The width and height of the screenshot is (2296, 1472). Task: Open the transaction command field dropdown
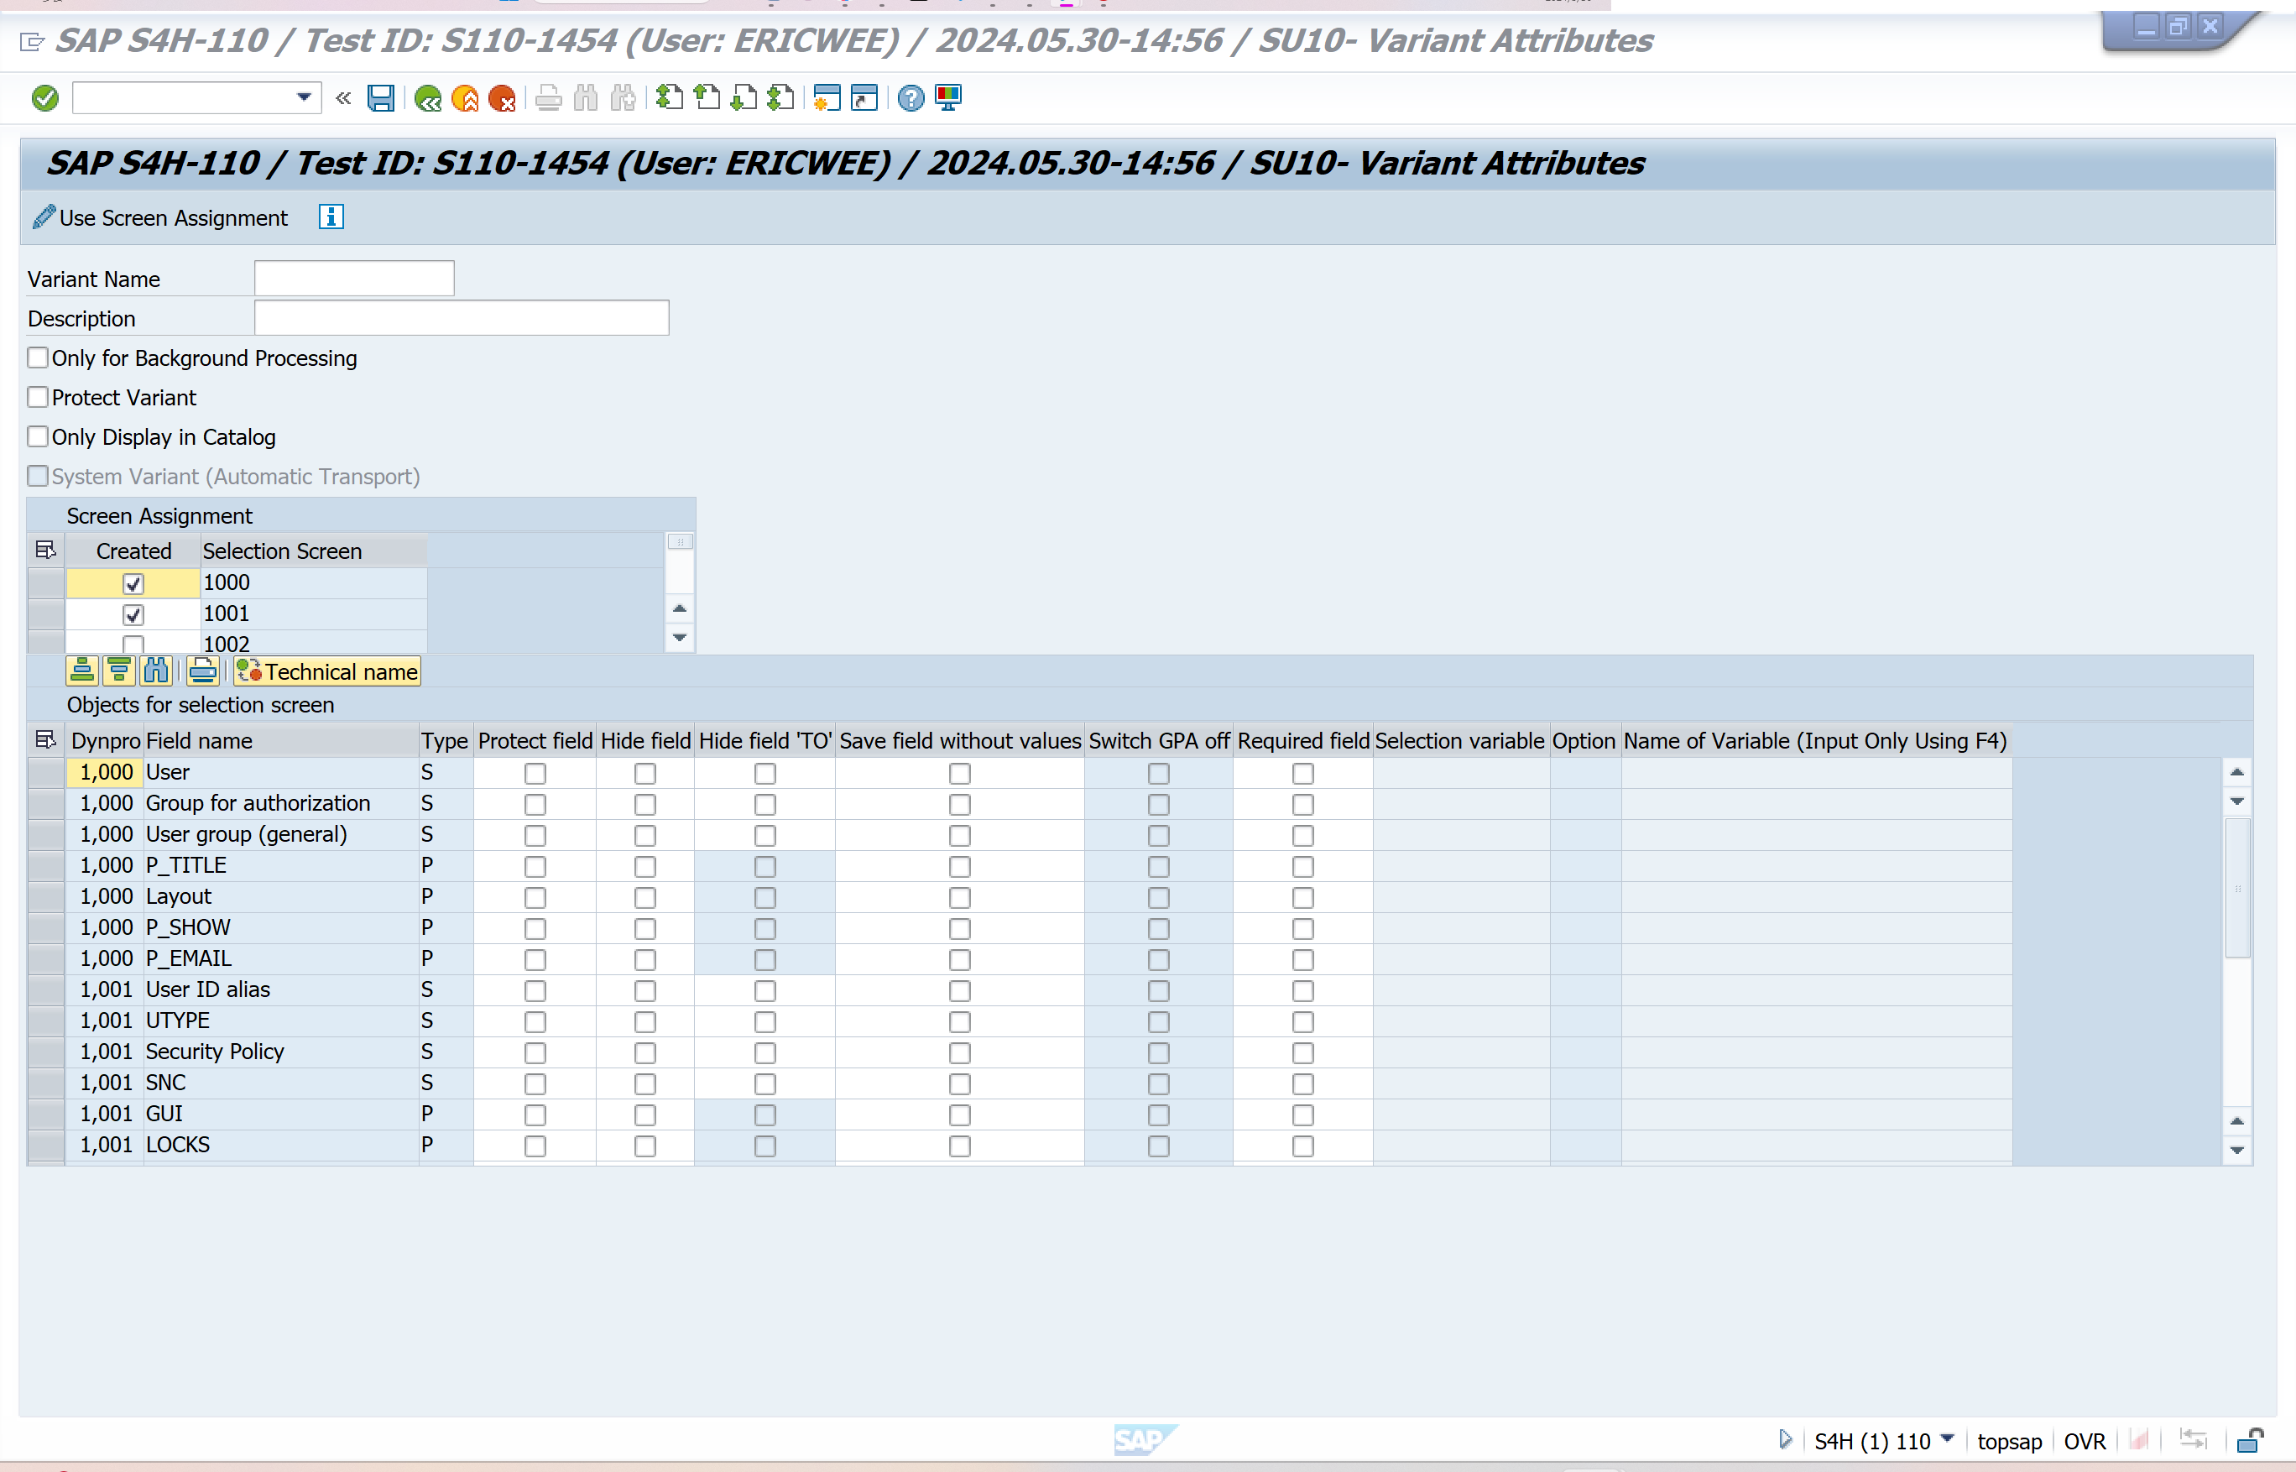[303, 97]
